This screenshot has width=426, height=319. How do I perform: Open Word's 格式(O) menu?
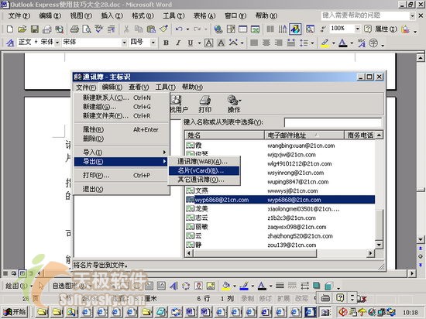(x=143, y=15)
